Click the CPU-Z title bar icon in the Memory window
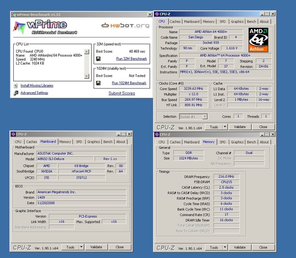The image size is (296, 258). pyautogui.click(x=157, y=134)
